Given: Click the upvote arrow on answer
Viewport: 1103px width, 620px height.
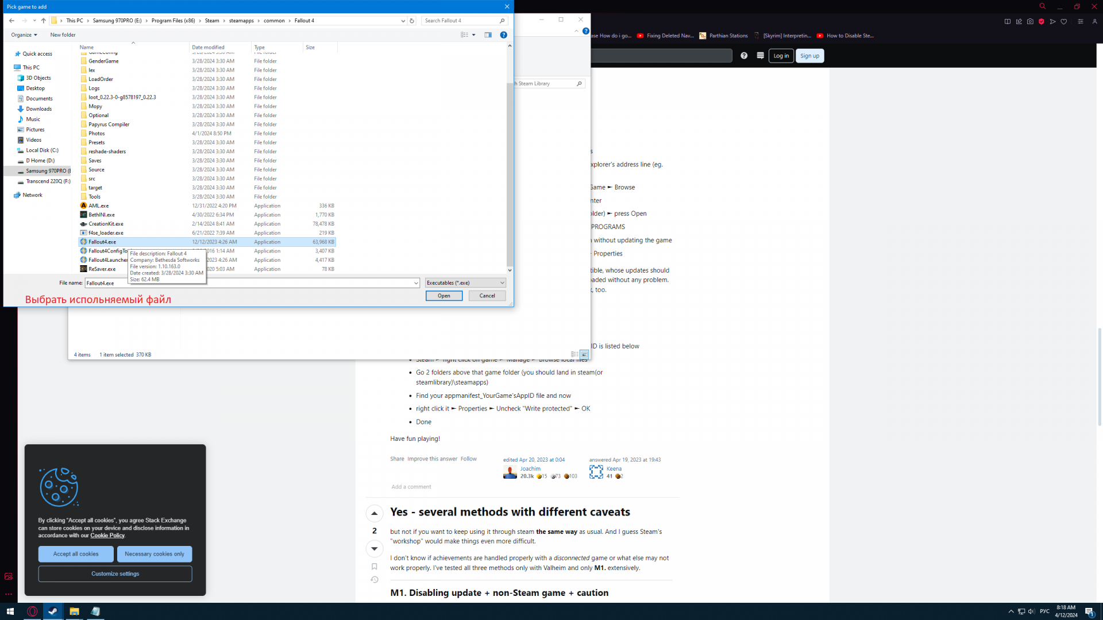Looking at the screenshot, I should point(374,513).
